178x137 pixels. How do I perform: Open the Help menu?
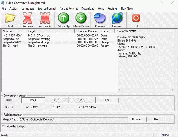click(101, 9)
